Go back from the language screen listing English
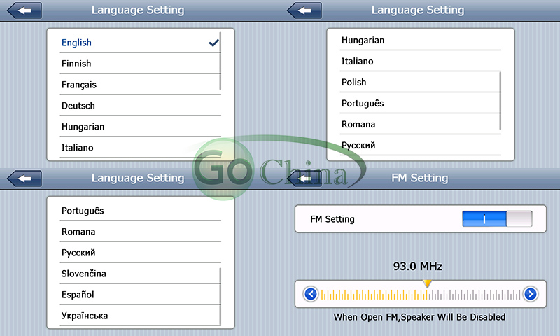The image size is (560, 336). coord(24,10)
